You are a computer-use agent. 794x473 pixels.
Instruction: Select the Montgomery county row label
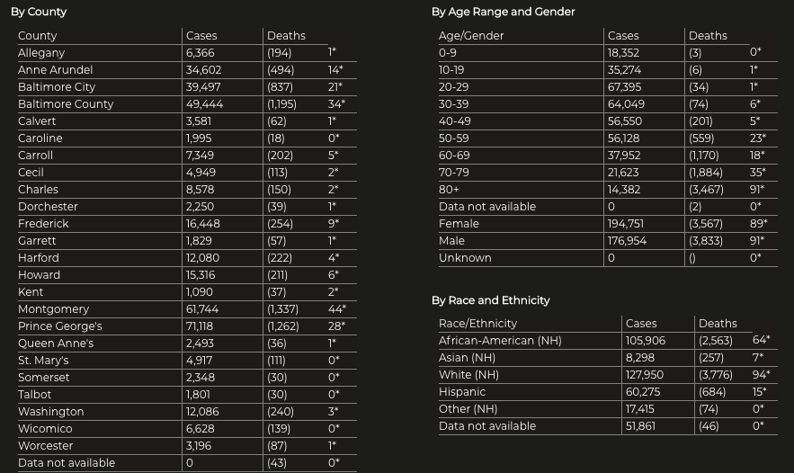point(53,309)
